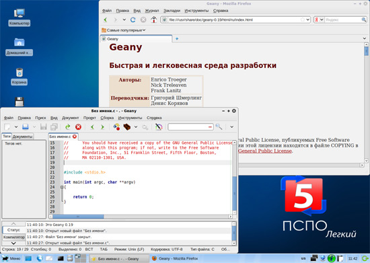This screenshot has width=370, height=263.
Task: Click the Open file icon in Geany toolbar
Action: [x=26, y=127]
